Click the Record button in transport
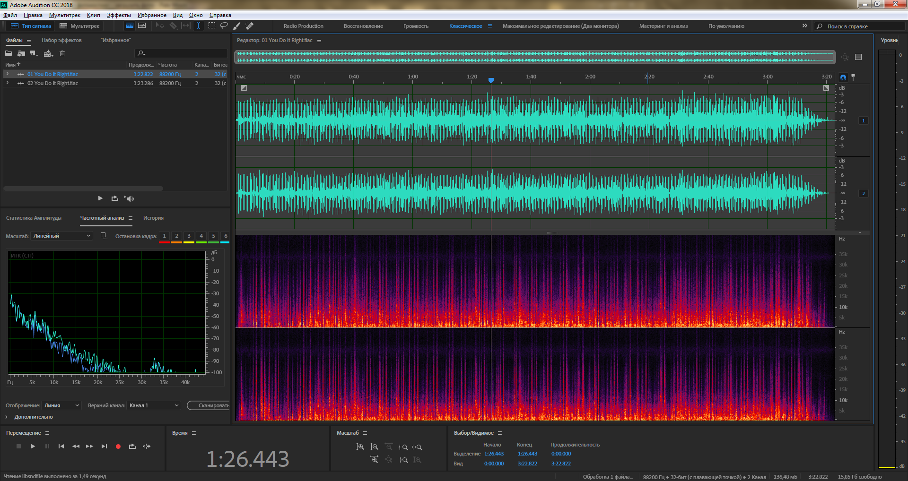The width and height of the screenshot is (908, 481). (x=118, y=447)
